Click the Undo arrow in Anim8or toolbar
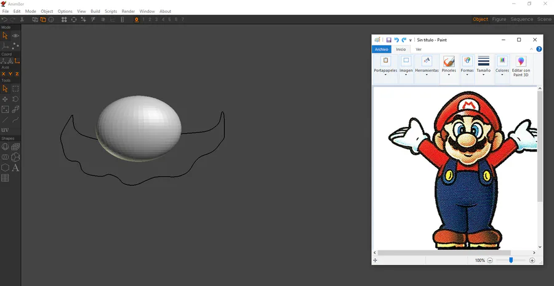 4,20
